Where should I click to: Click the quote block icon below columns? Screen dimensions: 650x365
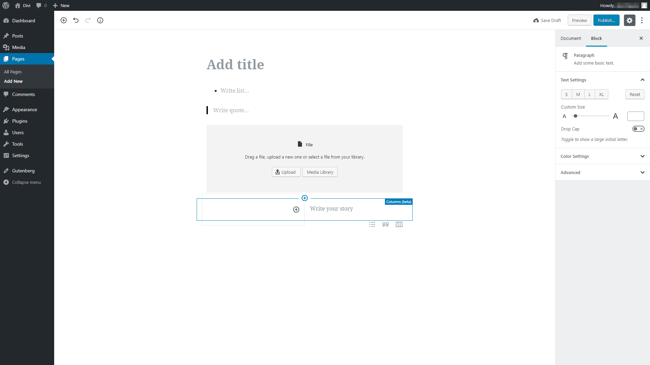pos(385,224)
